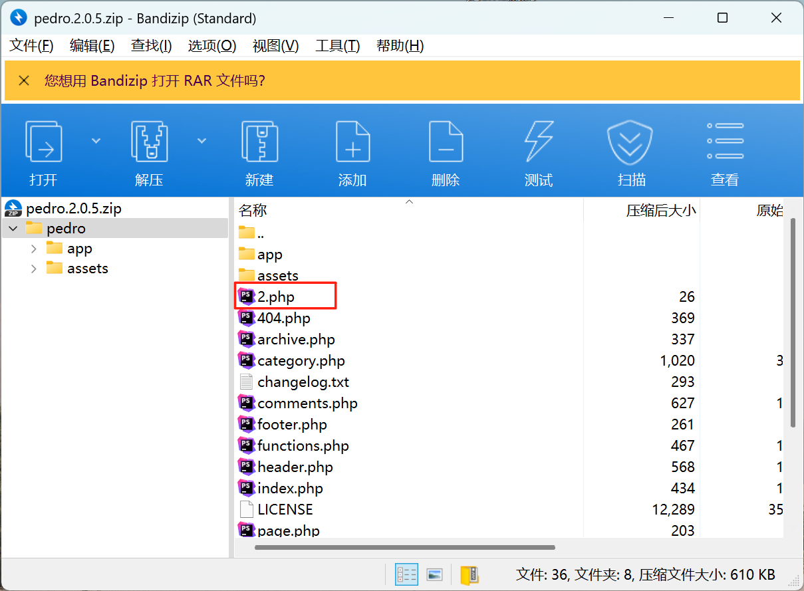This screenshot has height=591, width=804.
Task: Click the RAR association prompt text
Action: pos(155,81)
